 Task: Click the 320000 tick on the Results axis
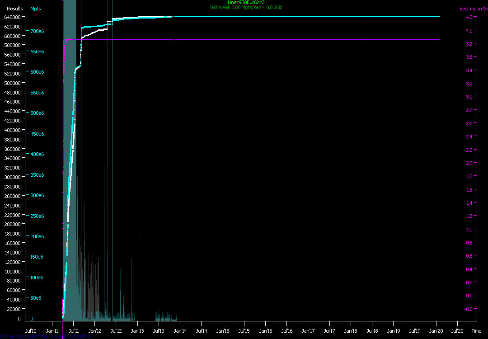13,168
